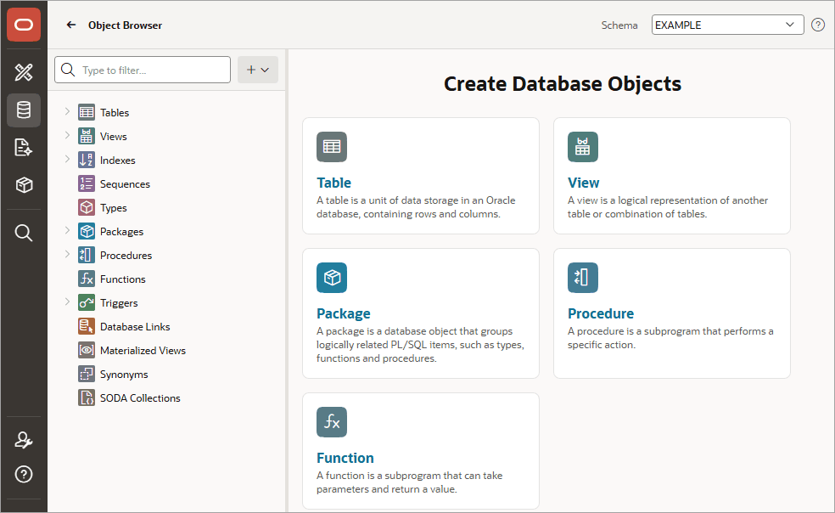This screenshot has height=513, width=835.
Task: Open the document-with-sparkle sidebar icon
Action: (24, 147)
